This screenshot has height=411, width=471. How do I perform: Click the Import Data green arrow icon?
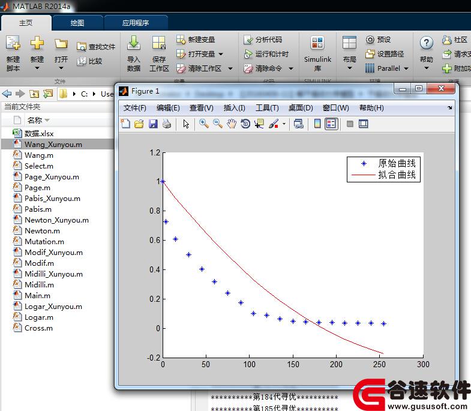pyautogui.click(x=134, y=43)
